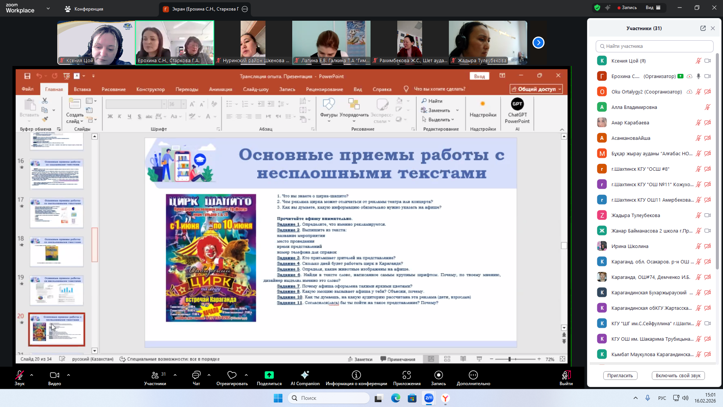Open the Chat panel icon
Image resolution: width=723 pixels, height=407 pixels.
pyautogui.click(x=196, y=375)
